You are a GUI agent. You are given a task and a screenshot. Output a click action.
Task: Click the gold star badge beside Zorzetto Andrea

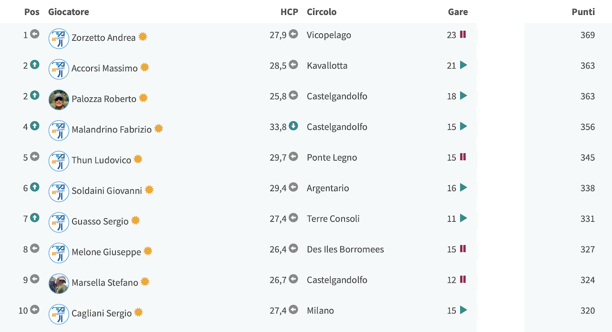pyautogui.click(x=142, y=37)
